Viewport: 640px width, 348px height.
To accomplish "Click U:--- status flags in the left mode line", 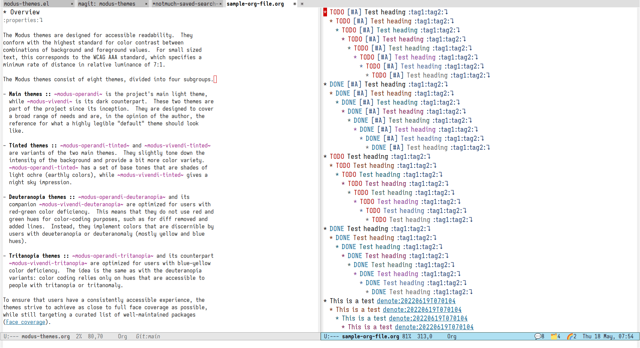I will coord(11,336).
